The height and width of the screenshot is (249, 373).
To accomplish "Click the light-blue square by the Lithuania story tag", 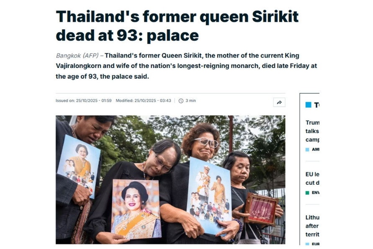I will (x=307, y=244).
